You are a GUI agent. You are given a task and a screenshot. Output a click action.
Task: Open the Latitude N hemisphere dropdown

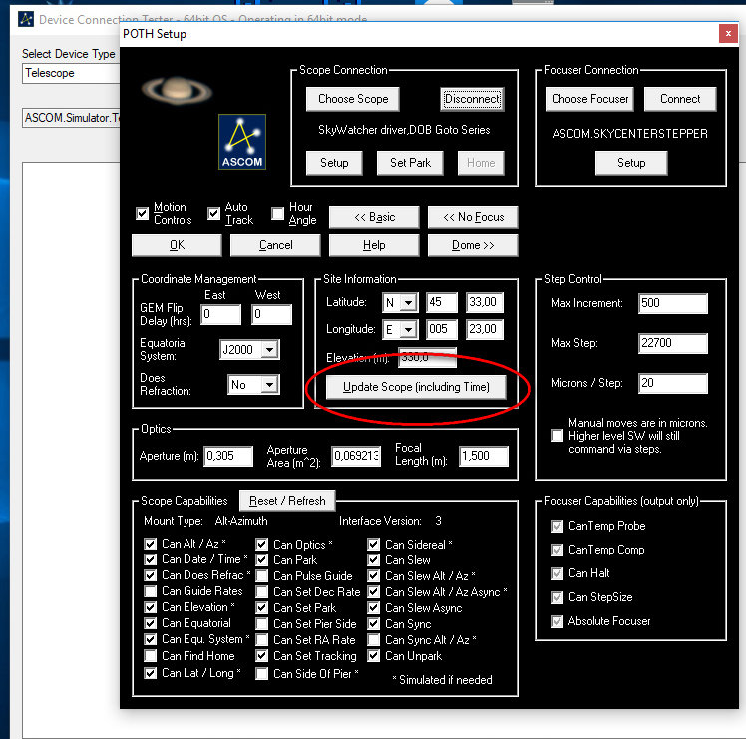[408, 302]
